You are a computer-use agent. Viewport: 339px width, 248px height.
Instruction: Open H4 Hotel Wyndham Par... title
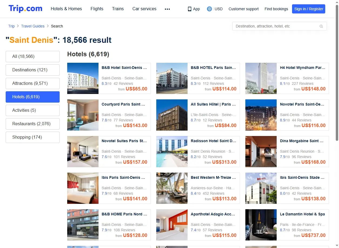click(x=303, y=68)
